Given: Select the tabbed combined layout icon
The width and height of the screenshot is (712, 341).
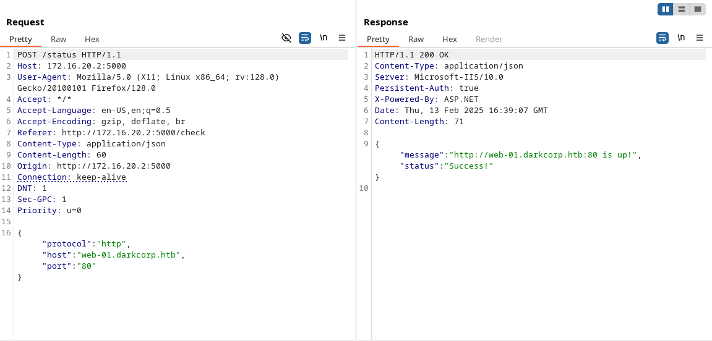Looking at the screenshot, I should coord(697,9).
